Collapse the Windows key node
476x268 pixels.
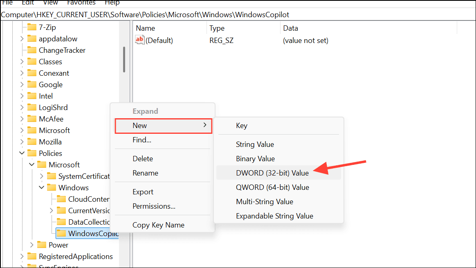click(41, 188)
